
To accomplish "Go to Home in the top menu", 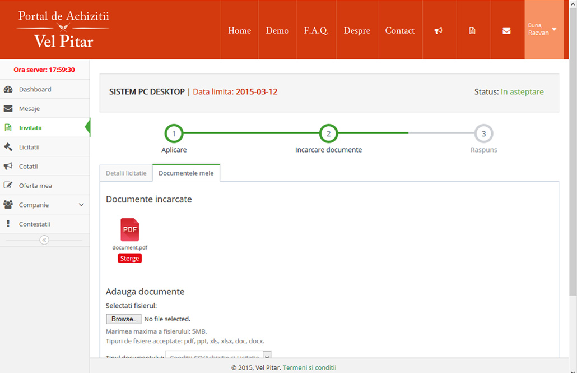I will point(240,30).
